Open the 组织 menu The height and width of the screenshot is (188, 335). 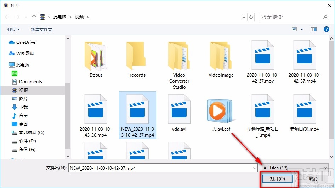pos(13,29)
